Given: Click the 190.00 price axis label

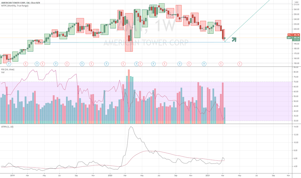Looking at the screenshot, I should (296, 44).
